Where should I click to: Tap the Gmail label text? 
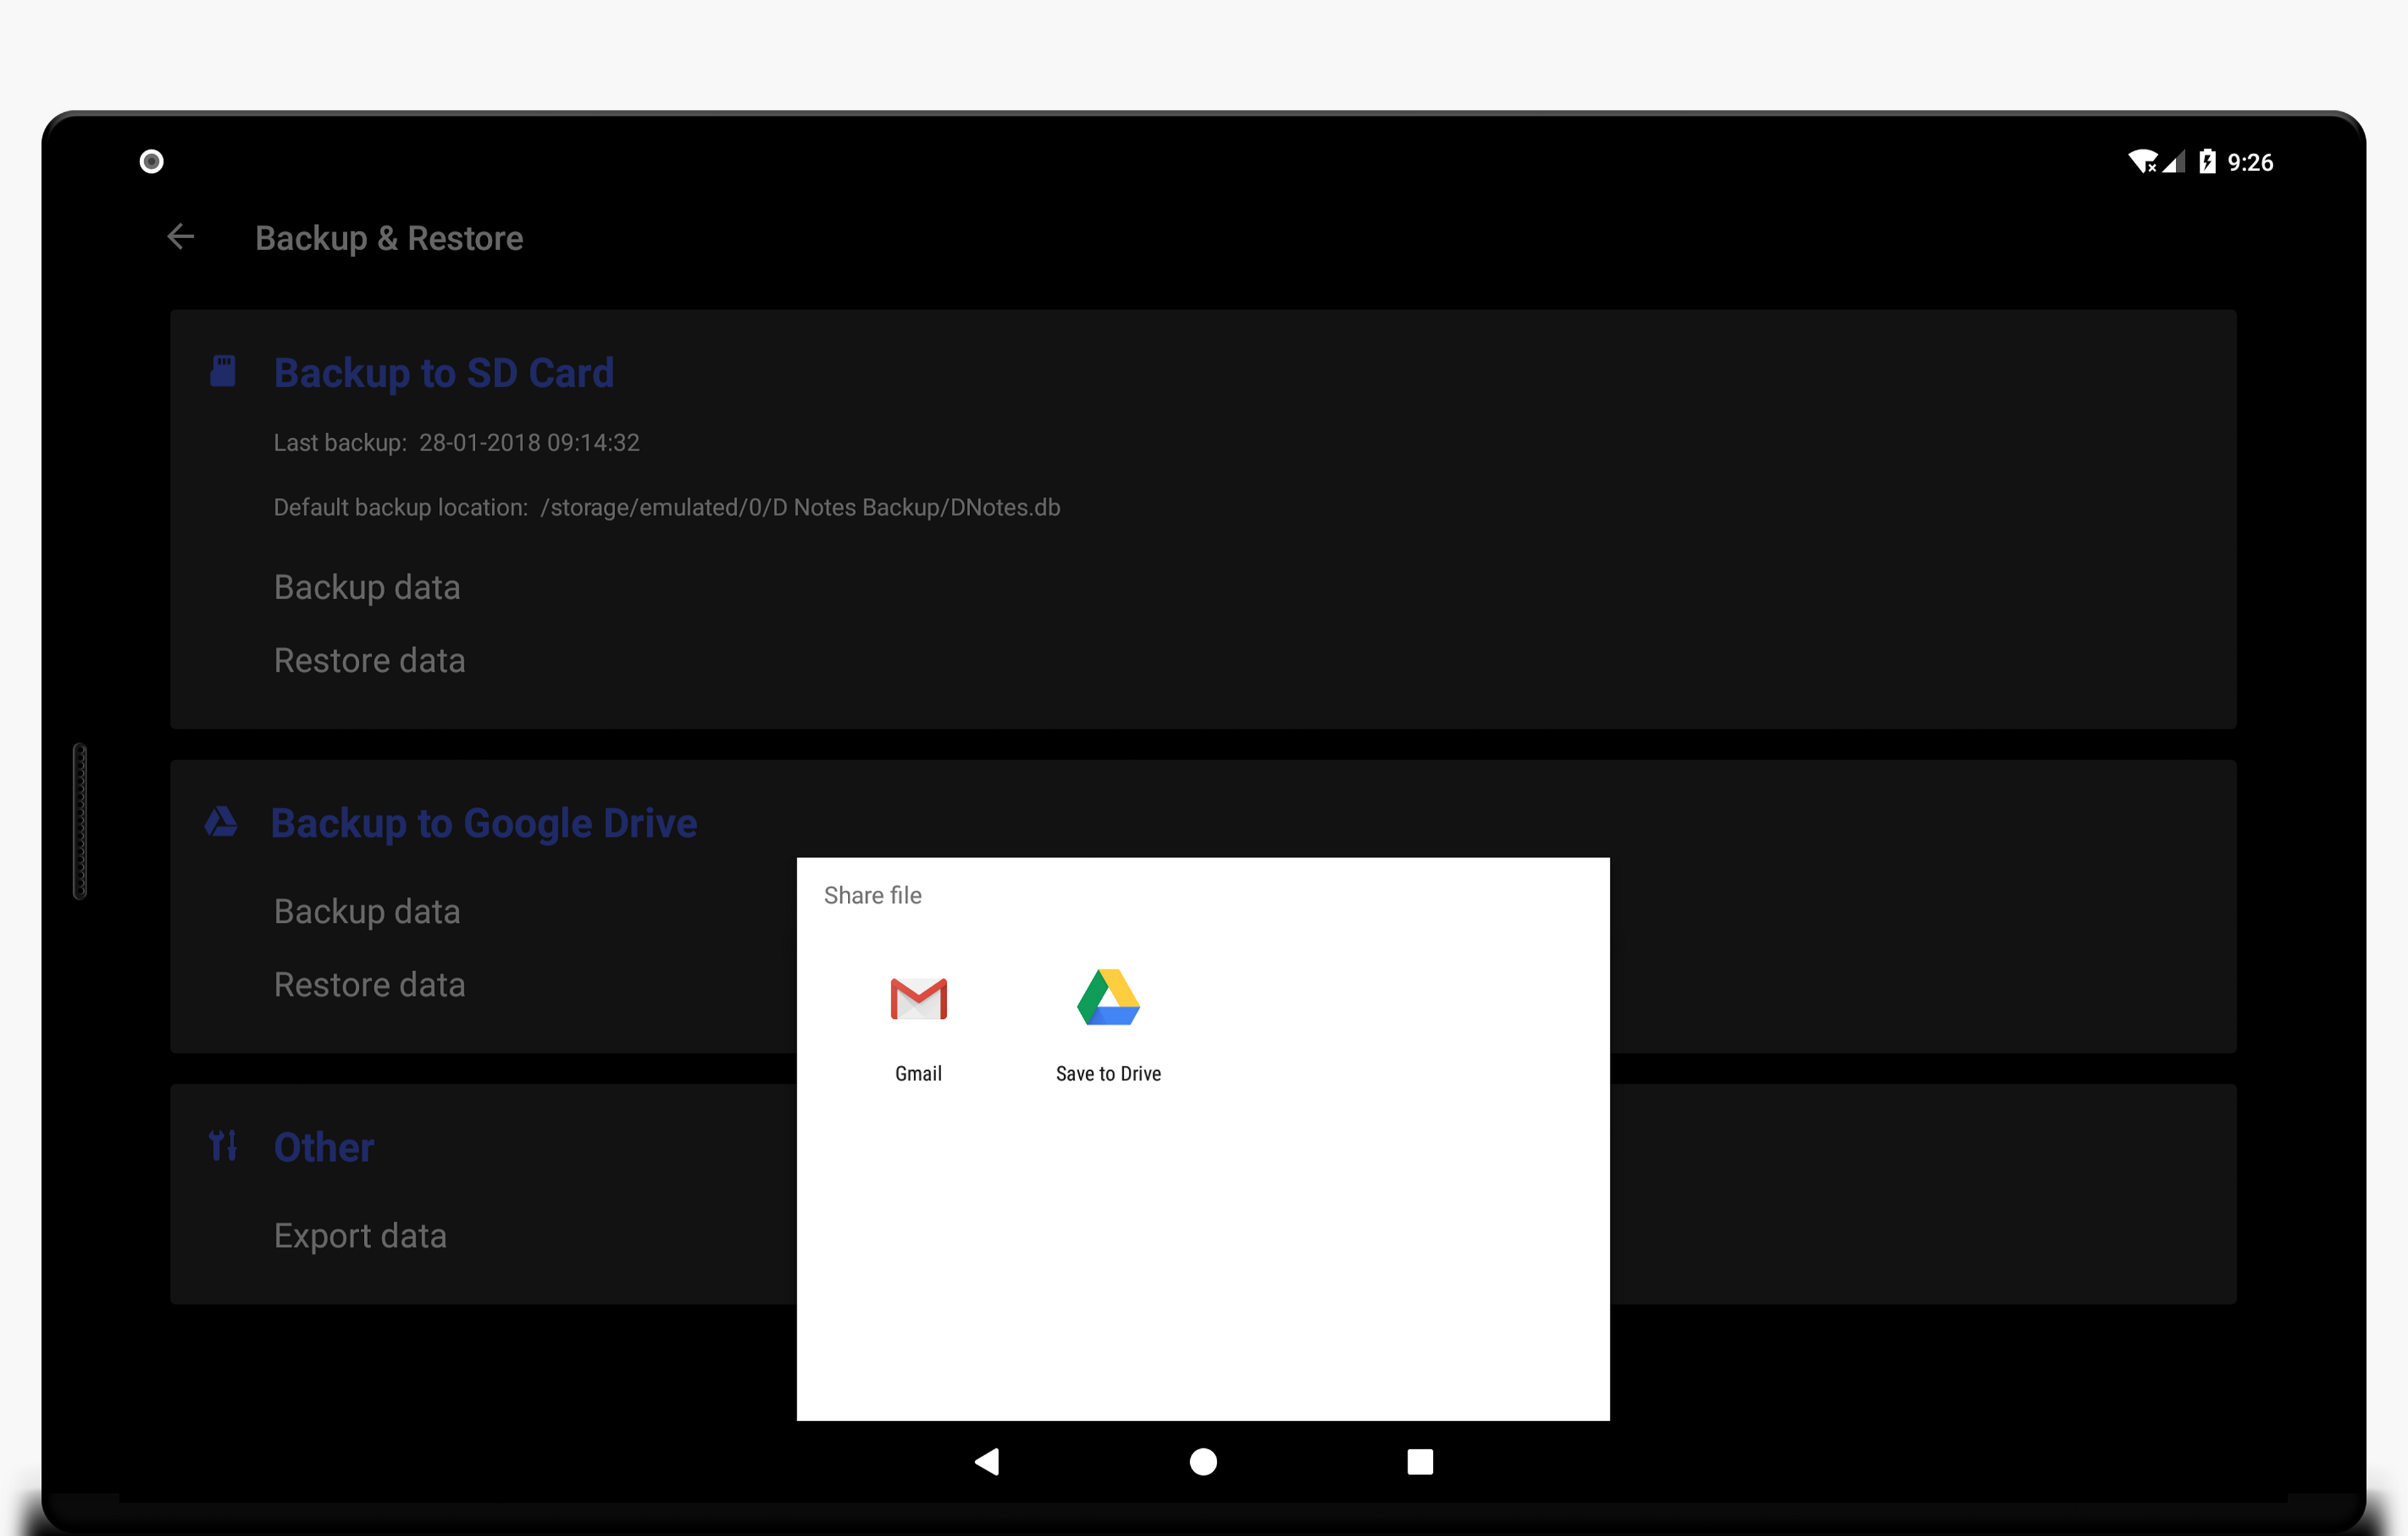coord(918,1073)
